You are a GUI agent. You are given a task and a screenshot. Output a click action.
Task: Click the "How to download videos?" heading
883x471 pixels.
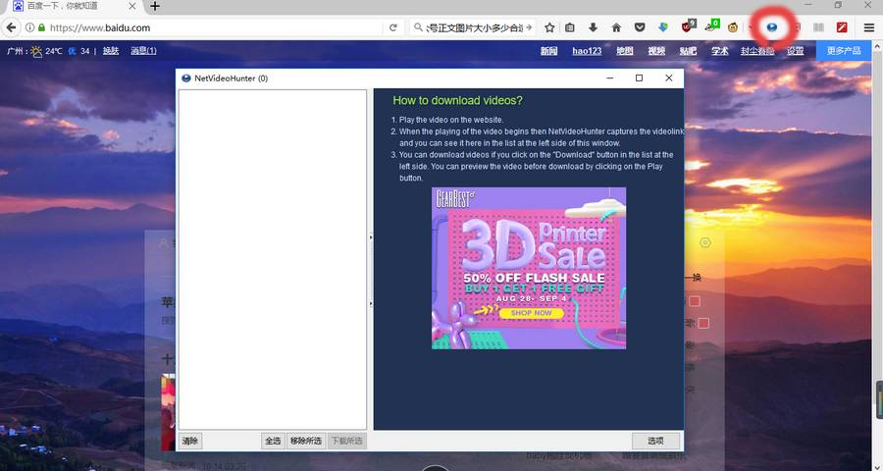[x=457, y=100]
